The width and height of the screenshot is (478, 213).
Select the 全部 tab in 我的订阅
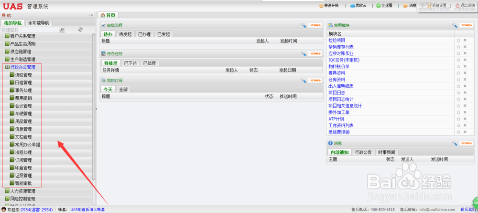tap(123, 89)
